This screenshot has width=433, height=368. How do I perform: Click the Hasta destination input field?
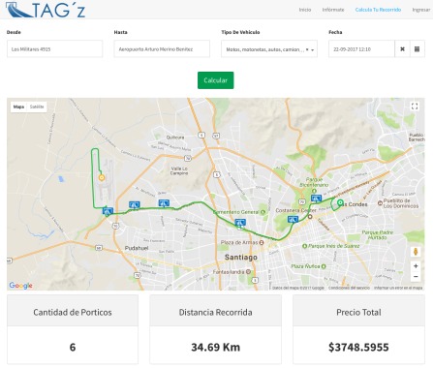click(162, 49)
